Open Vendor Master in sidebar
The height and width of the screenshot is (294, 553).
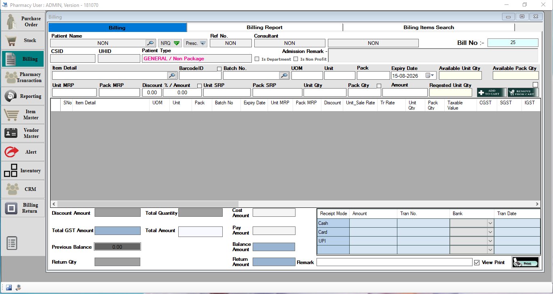coord(23,133)
